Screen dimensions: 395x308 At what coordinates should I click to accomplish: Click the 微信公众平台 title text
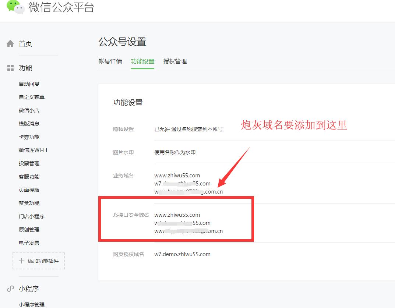[61, 7]
